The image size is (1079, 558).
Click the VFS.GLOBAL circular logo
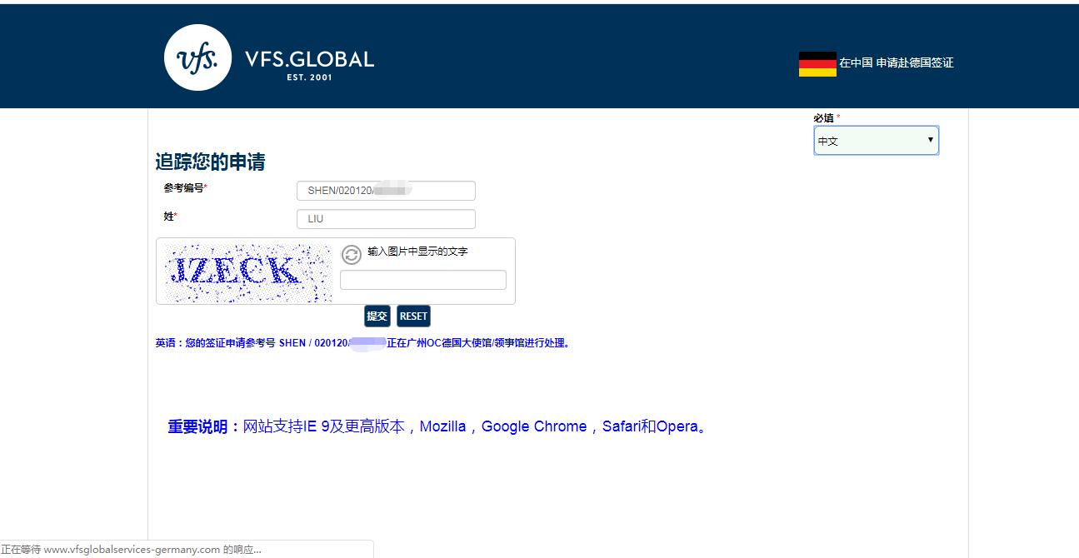(197, 56)
